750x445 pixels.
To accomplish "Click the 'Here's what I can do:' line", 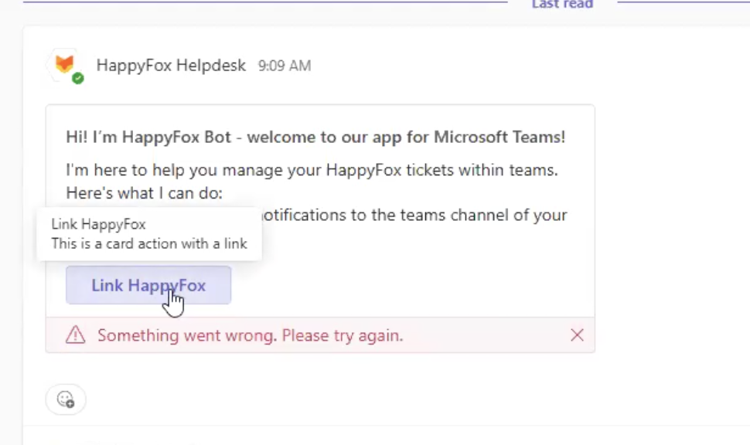I will click(144, 193).
